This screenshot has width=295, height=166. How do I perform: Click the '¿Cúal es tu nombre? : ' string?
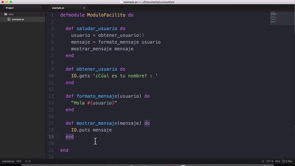(x=125, y=76)
